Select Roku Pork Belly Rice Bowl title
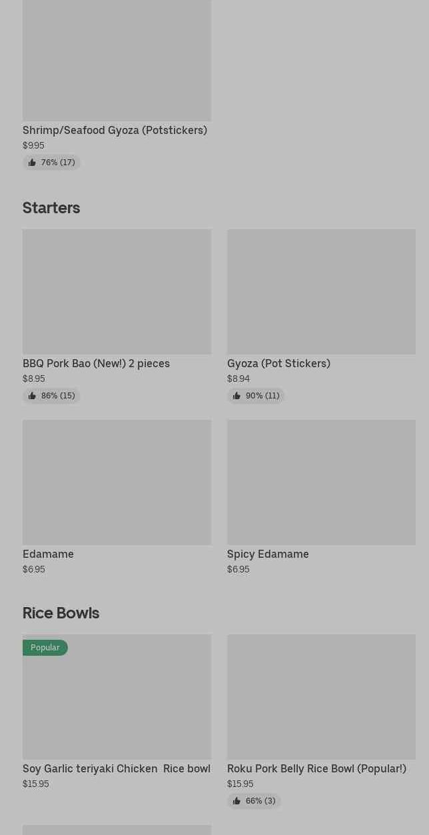Image resolution: width=429 pixels, height=835 pixels. pyautogui.click(x=316, y=768)
